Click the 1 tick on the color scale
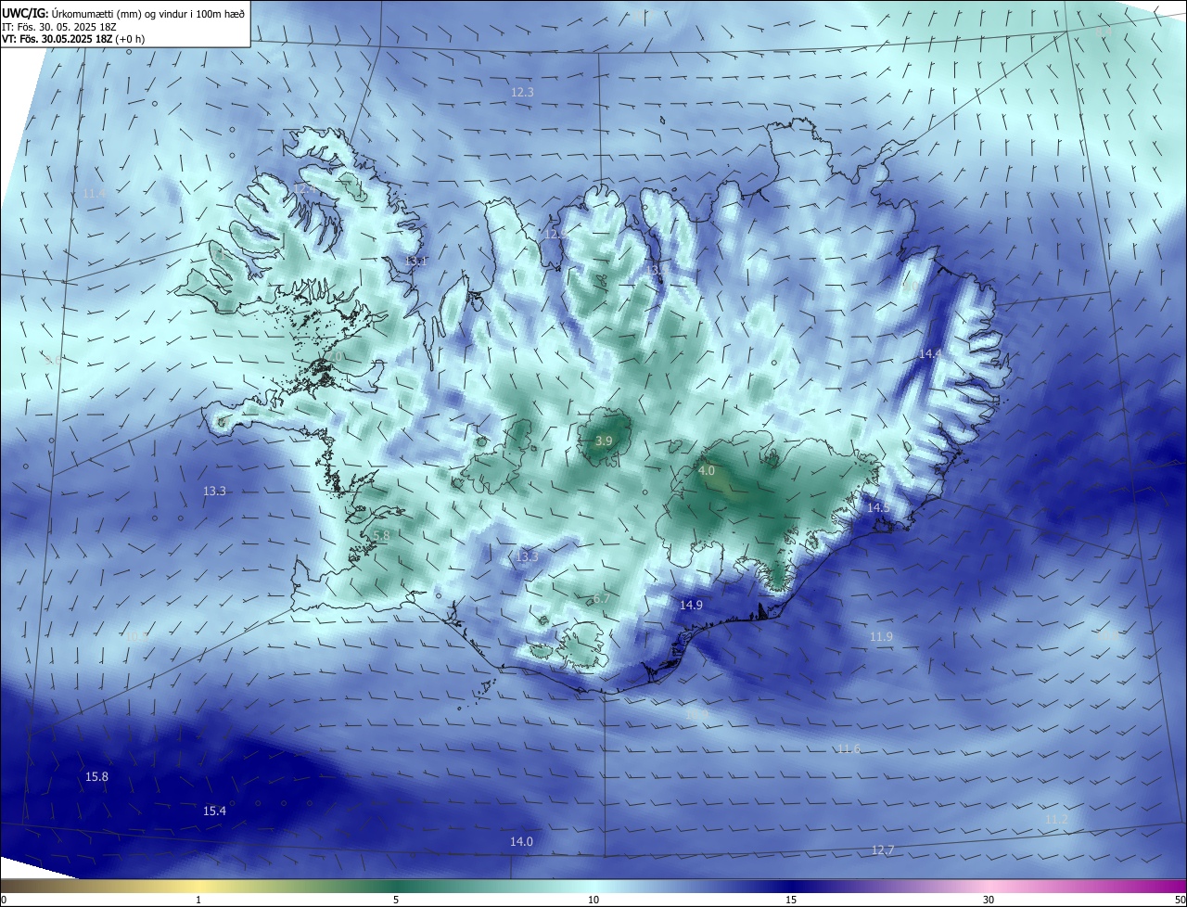 198,900
